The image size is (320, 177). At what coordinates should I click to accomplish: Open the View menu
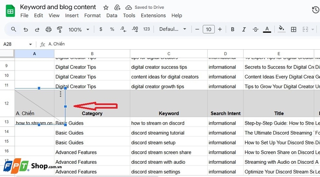54,16
